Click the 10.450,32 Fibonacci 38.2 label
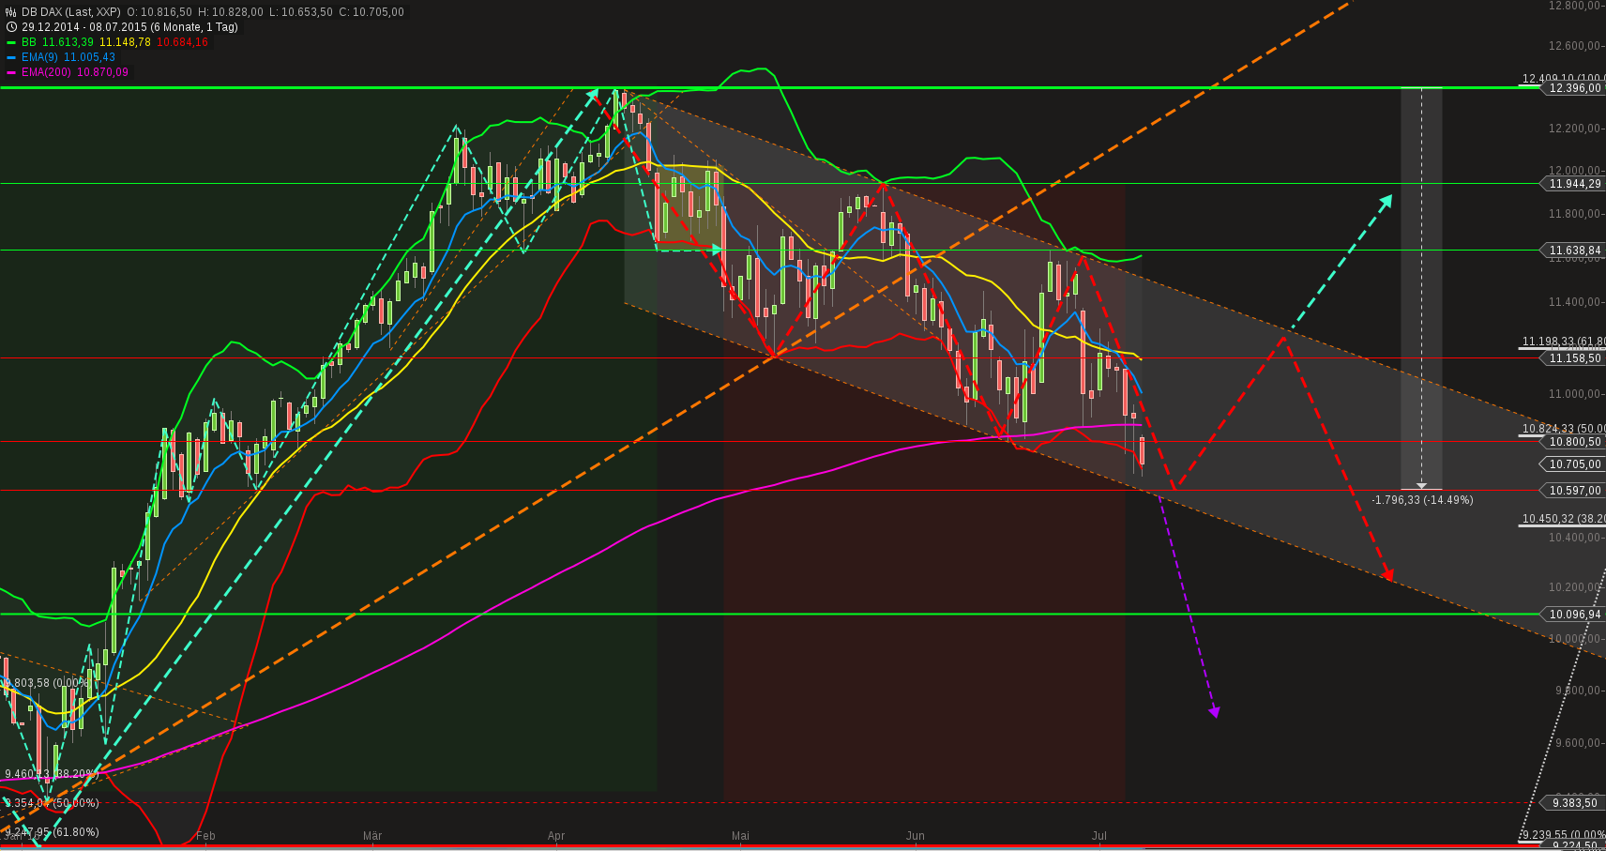 (1563, 519)
